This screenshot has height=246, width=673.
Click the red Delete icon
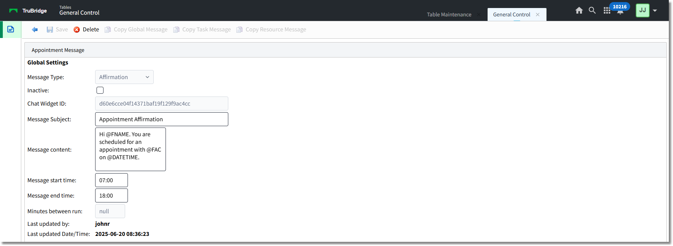tap(77, 30)
